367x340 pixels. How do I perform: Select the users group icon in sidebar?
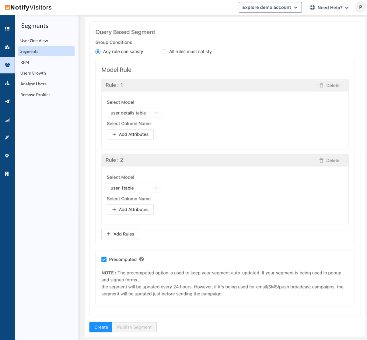pyautogui.click(x=7, y=65)
